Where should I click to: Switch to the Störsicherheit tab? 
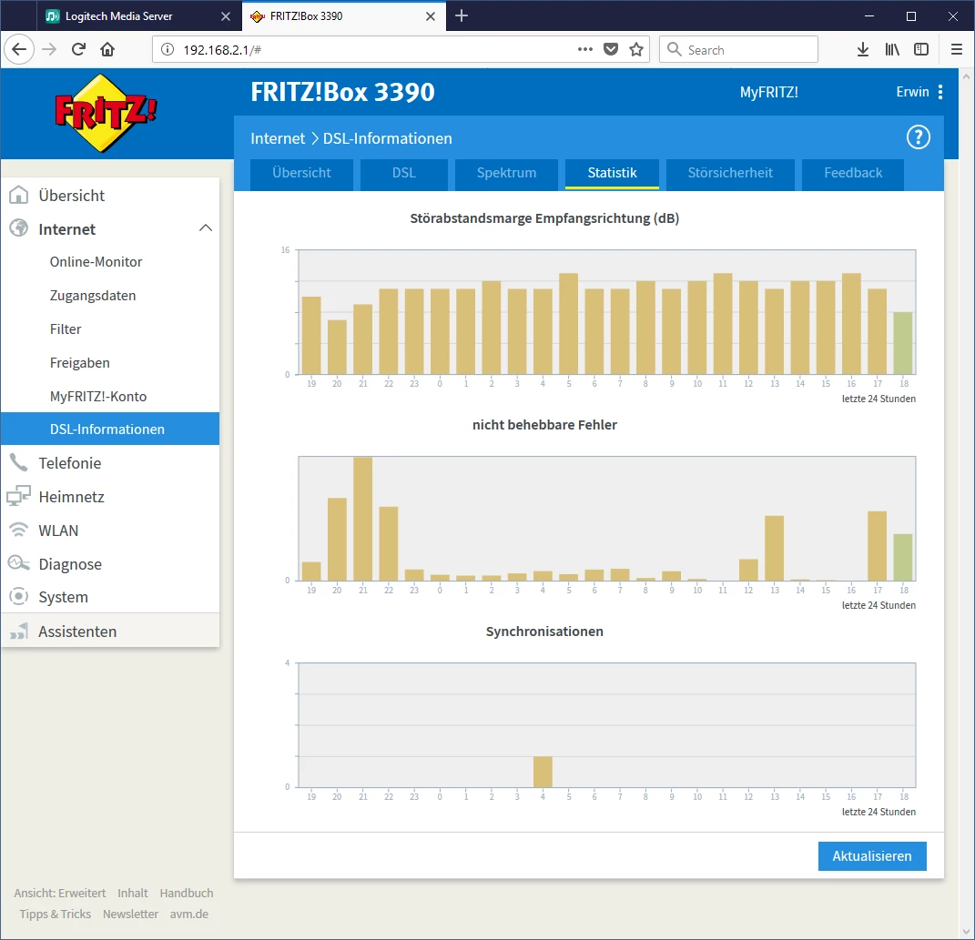[x=730, y=173]
